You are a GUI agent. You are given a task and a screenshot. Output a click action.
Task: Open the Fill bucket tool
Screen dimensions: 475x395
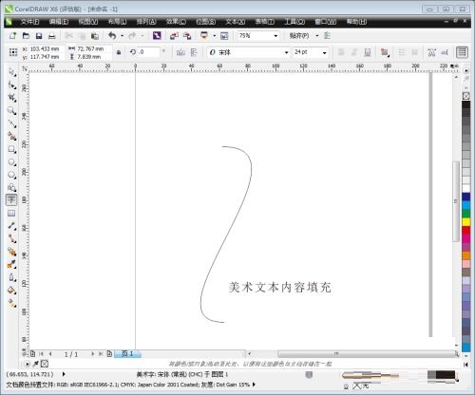click(x=11, y=291)
